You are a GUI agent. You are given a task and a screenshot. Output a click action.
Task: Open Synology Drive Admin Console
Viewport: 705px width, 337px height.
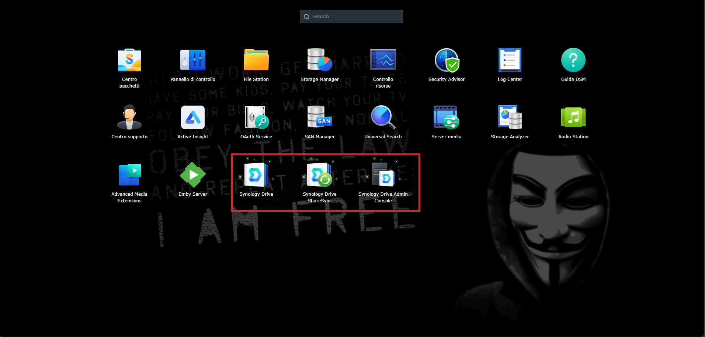[x=383, y=175]
